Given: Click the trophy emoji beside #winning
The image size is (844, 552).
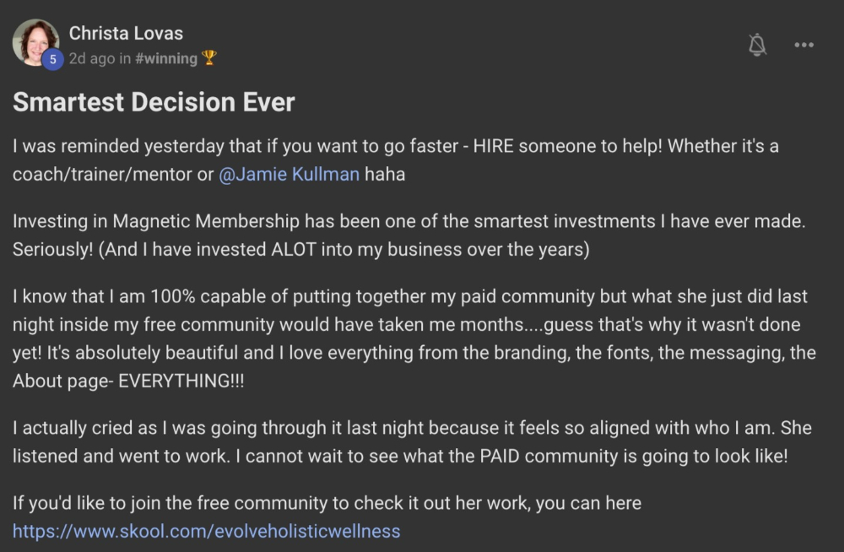Looking at the screenshot, I should [x=209, y=58].
